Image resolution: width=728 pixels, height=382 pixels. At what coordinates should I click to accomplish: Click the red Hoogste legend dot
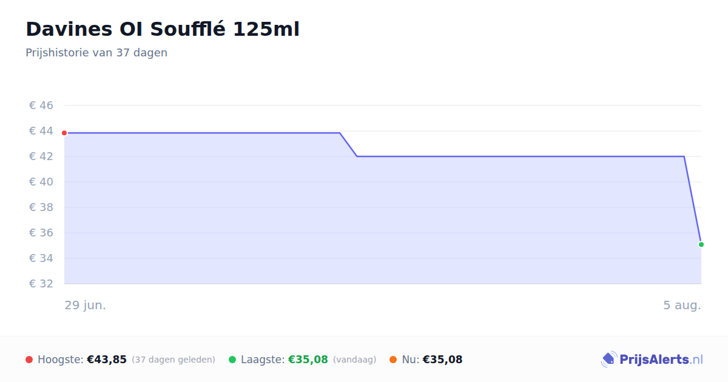[29, 360]
